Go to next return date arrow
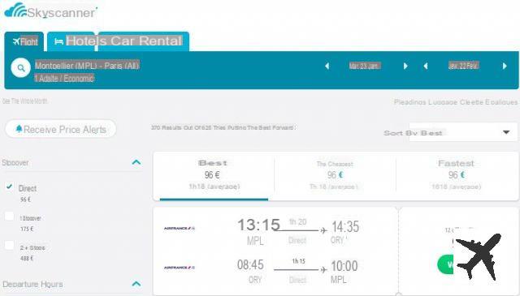This screenshot has width=520, height=296. tap(505, 66)
